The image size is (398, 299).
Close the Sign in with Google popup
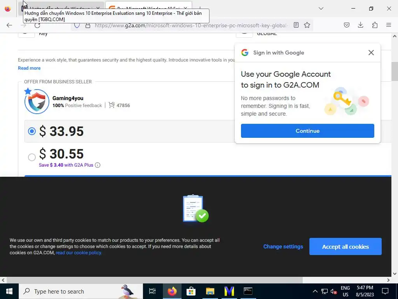(x=371, y=53)
